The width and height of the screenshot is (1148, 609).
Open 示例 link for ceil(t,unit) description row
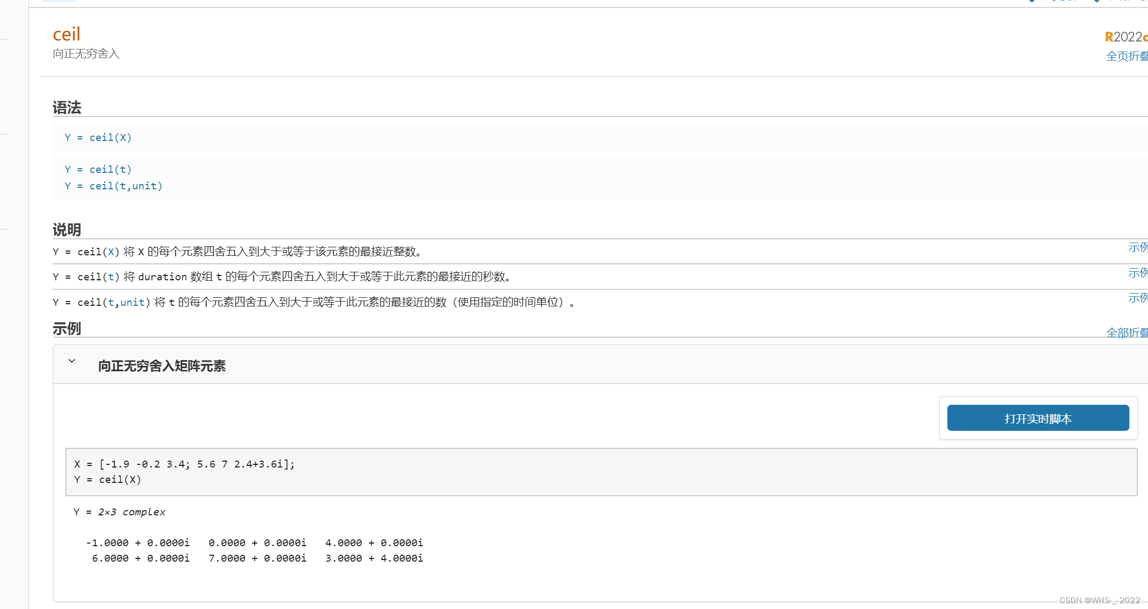tap(1137, 298)
